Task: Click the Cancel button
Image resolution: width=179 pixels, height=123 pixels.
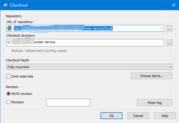Action: point(138,116)
